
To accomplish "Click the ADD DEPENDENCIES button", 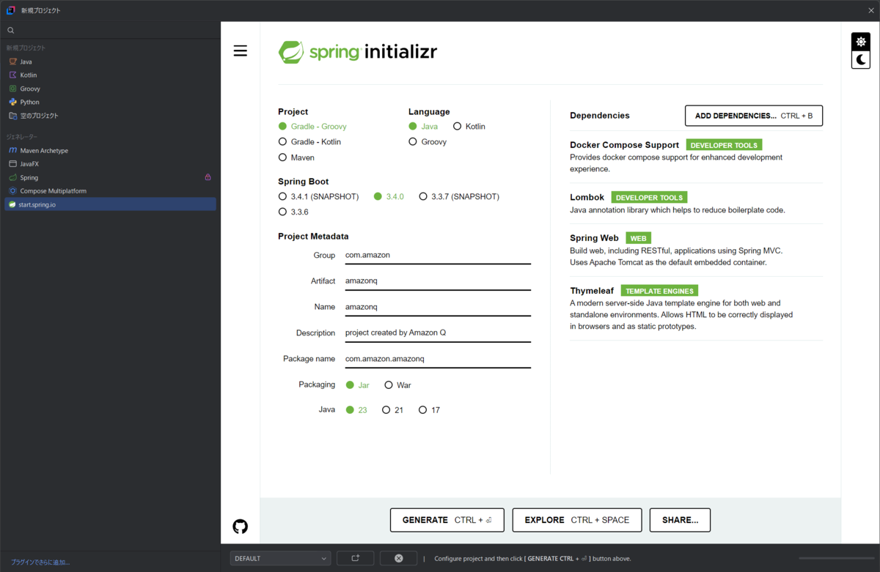I will click(x=753, y=116).
